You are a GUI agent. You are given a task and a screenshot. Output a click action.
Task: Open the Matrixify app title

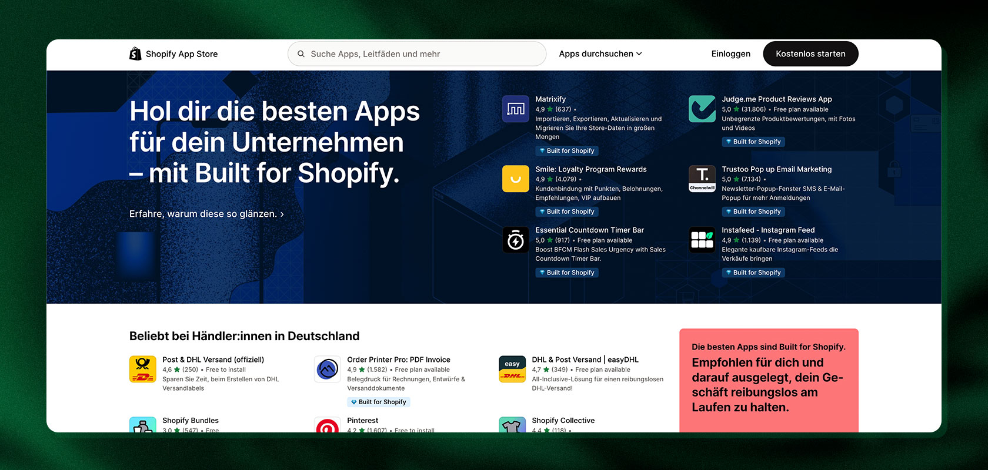pyautogui.click(x=550, y=99)
